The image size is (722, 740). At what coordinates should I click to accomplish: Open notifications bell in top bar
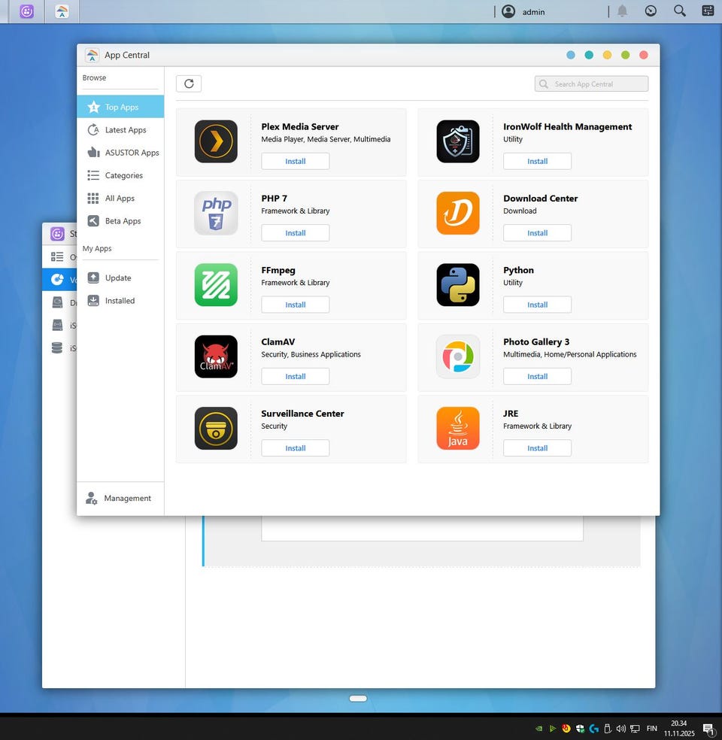pyautogui.click(x=623, y=11)
